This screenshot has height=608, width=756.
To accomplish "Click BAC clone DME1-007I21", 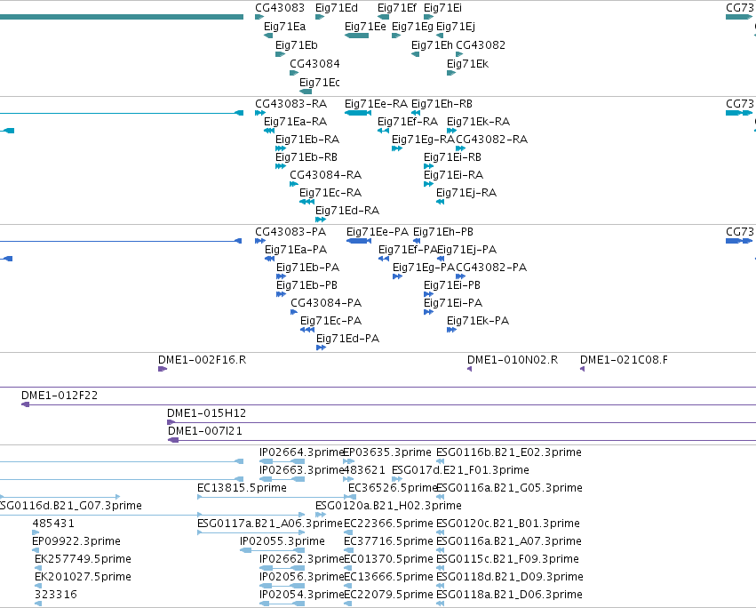I will coord(205,431).
